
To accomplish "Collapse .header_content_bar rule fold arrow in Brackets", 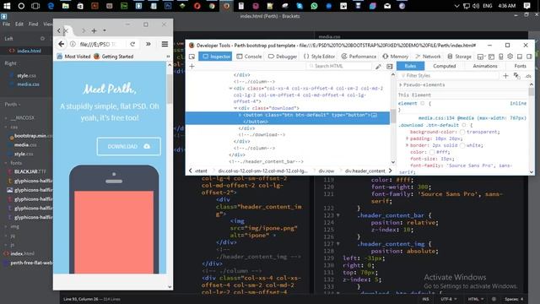I will point(338,215).
